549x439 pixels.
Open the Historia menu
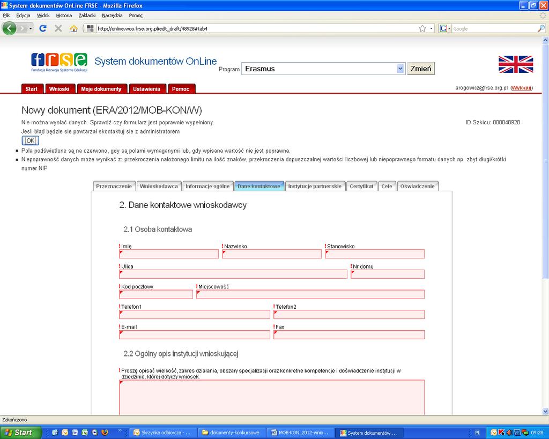click(64, 16)
